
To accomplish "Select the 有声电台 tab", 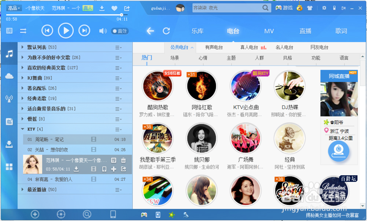I will (214, 47).
